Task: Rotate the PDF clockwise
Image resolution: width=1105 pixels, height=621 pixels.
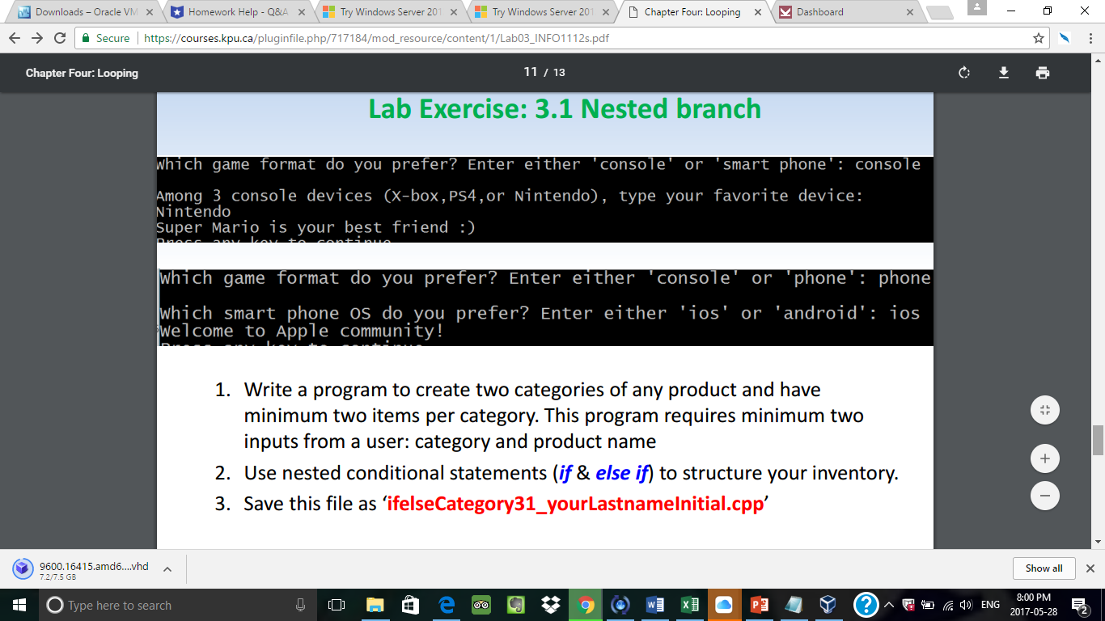Action: tap(963, 73)
